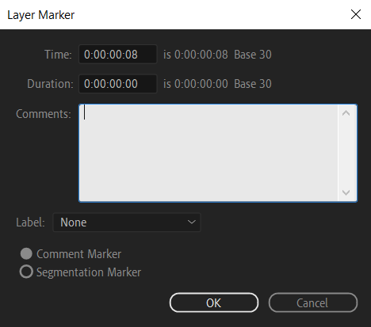Select the Comment Marker radio button
The image size is (371, 327).
click(26, 253)
